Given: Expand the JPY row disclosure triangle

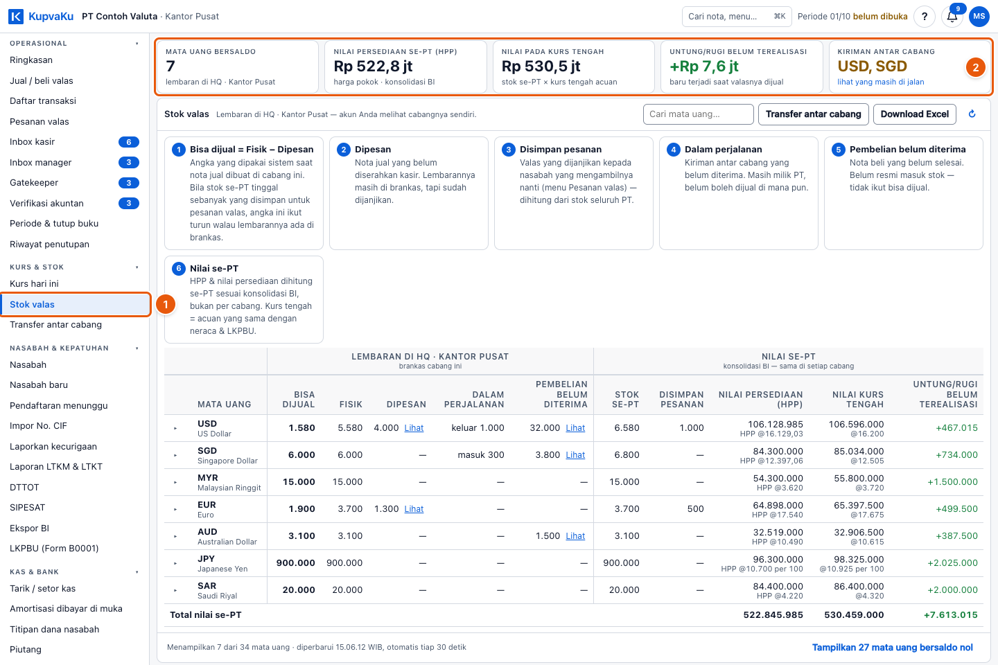Looking at the screenshot, I should click(x=175, y=563).
